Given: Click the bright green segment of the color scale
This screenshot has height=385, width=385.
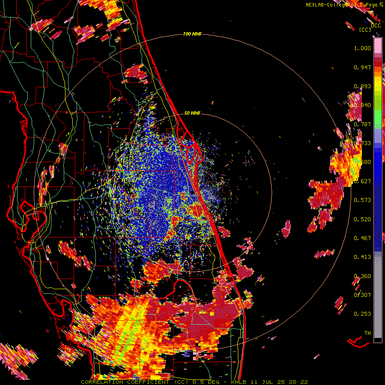Looking at the screenshot, I should point(378,117).
